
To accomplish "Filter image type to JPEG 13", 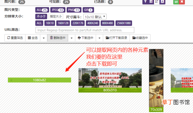I will 58,10.
